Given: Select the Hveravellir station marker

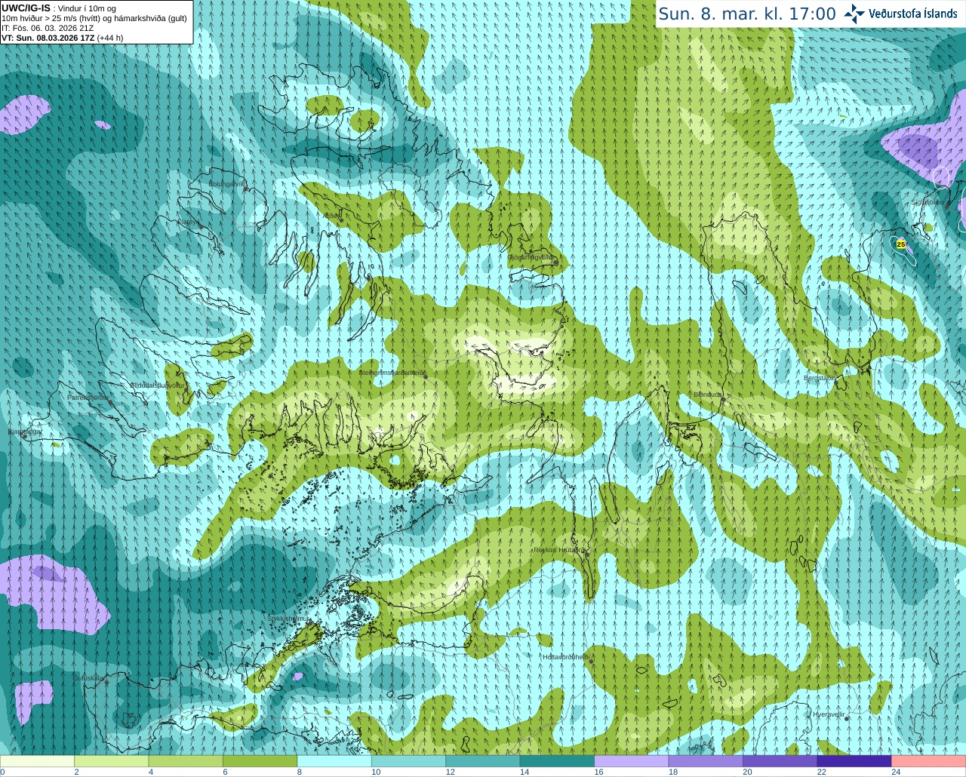Looking at the screenshot, I should [848, 719].
